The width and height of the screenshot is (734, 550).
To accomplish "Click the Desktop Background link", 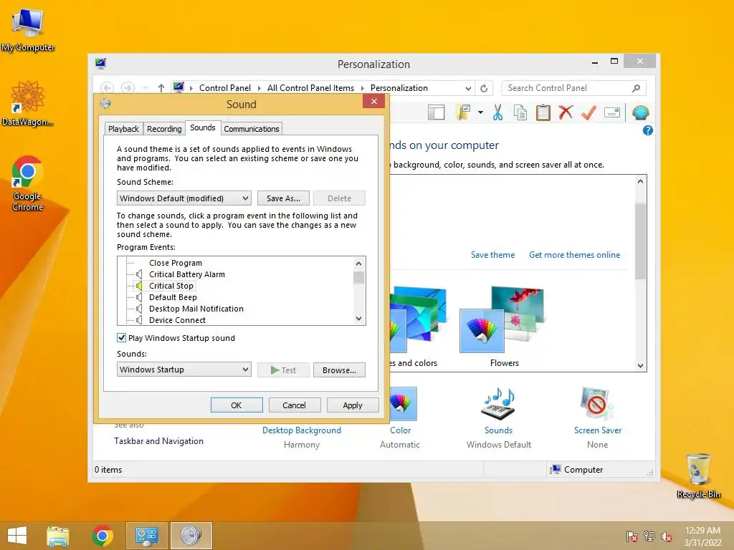I will coord(302,430).
